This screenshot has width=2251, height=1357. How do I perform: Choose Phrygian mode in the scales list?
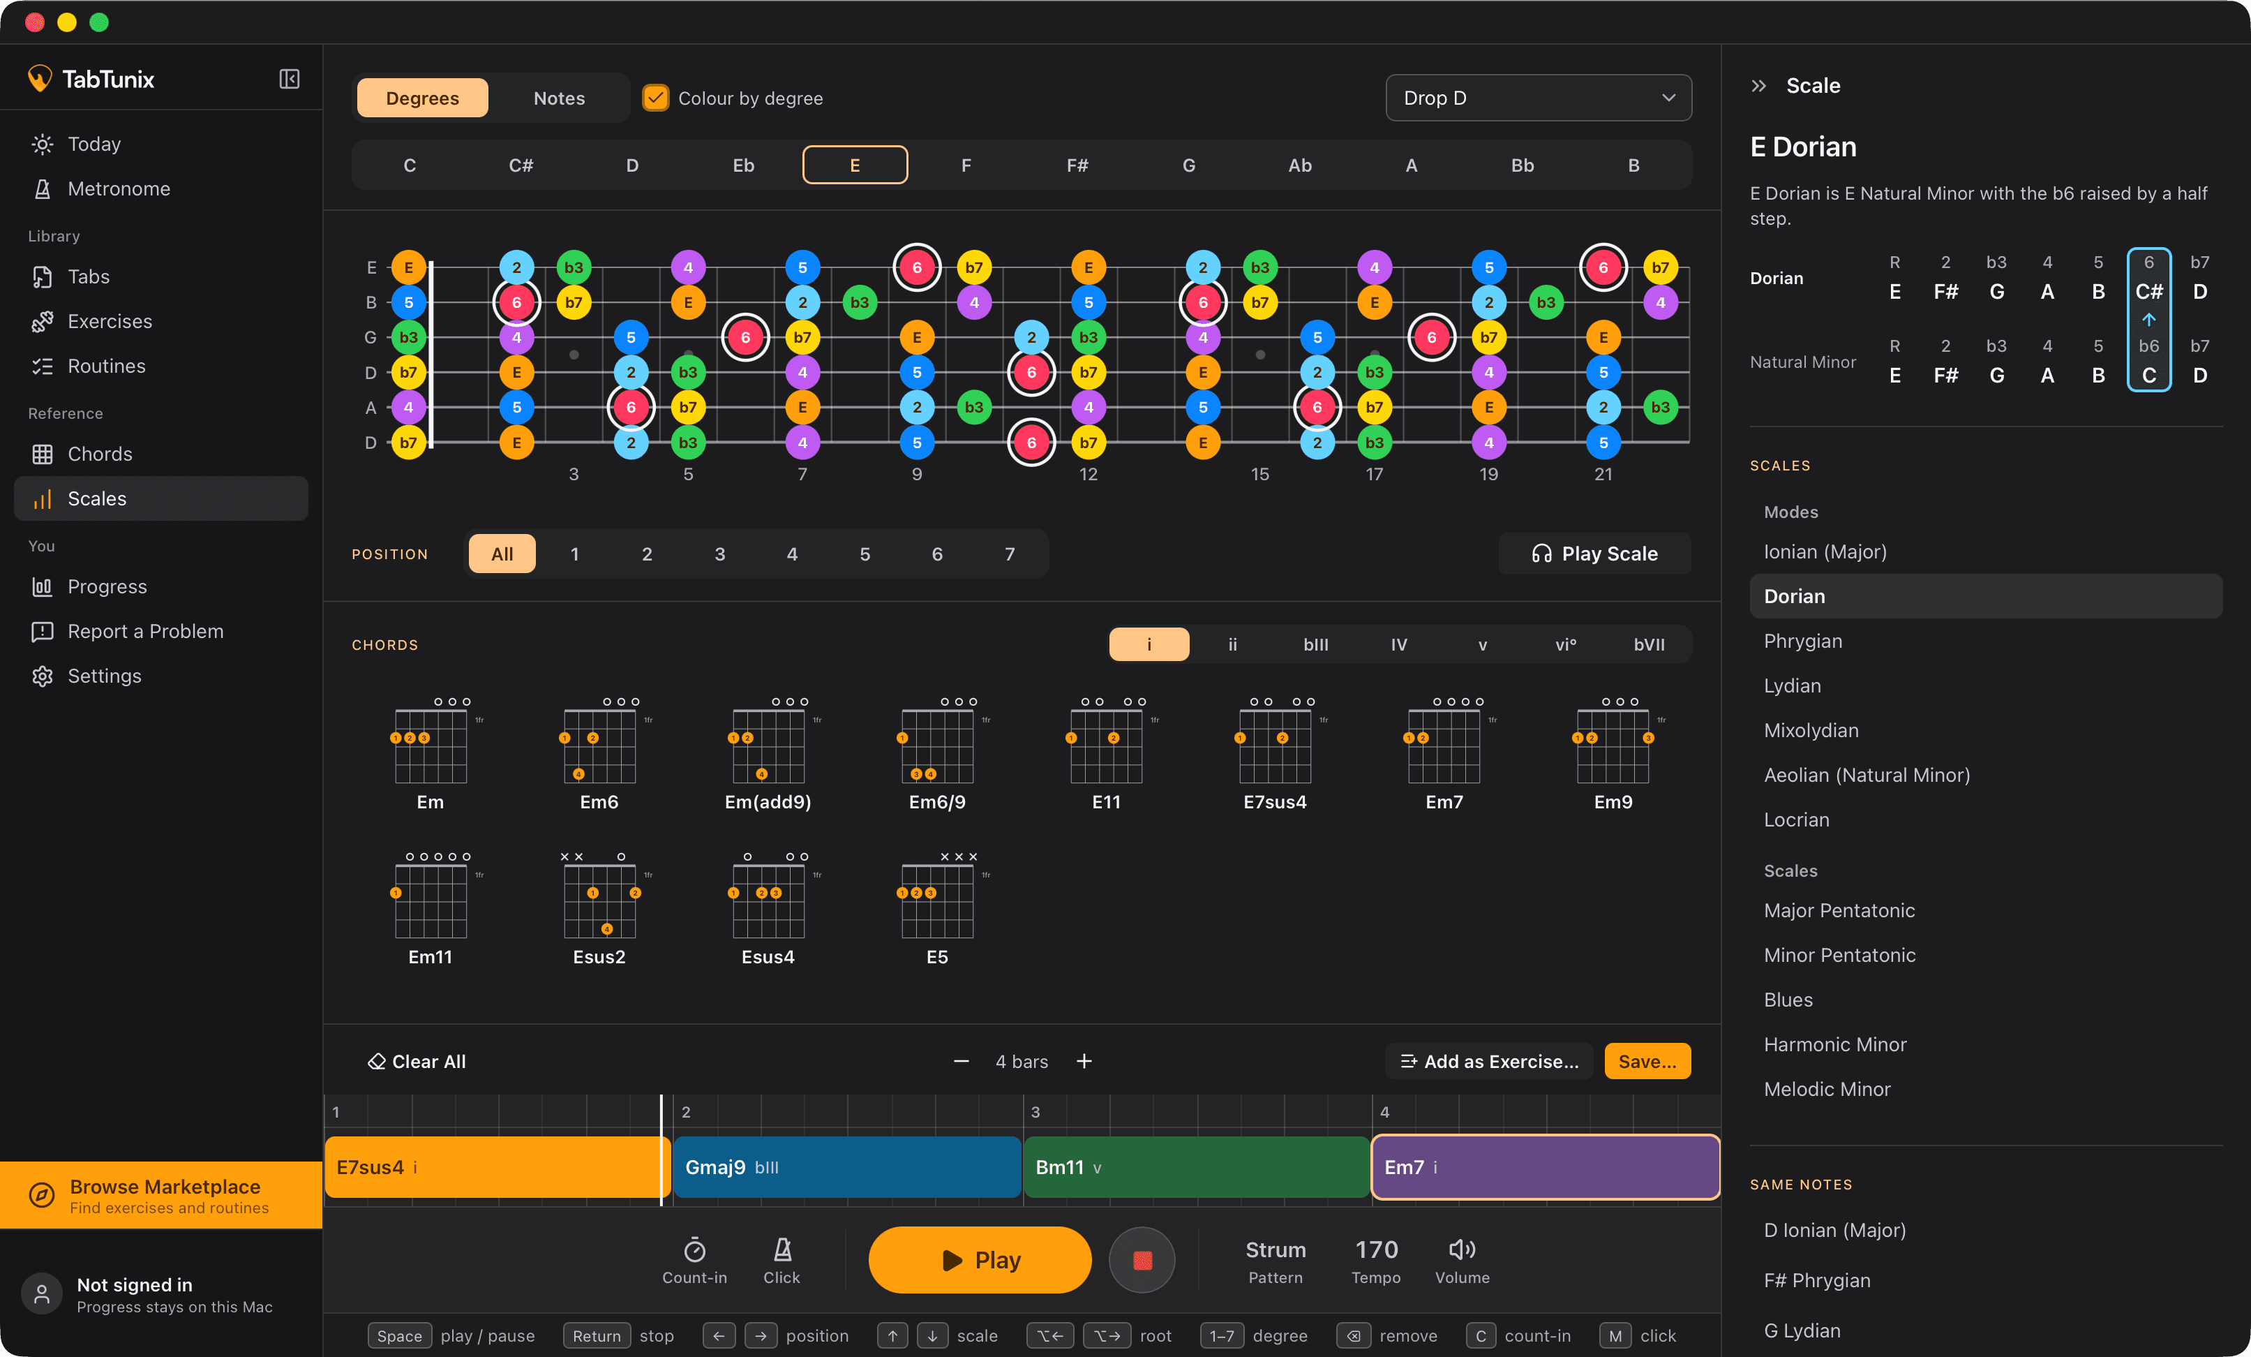click(x=1986, y=641)
